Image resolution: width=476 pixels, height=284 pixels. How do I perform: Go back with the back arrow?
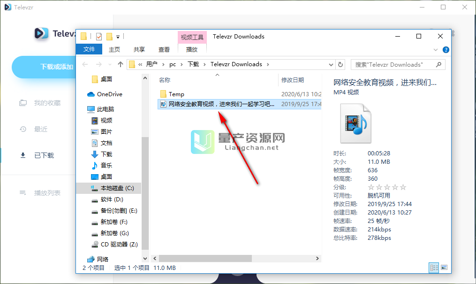point(85,64)
